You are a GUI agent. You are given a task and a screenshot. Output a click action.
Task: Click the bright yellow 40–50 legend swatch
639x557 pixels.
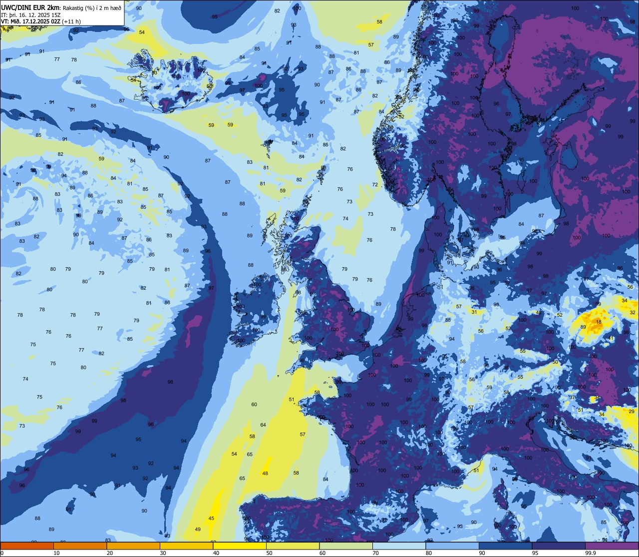(x=240, y=546)
